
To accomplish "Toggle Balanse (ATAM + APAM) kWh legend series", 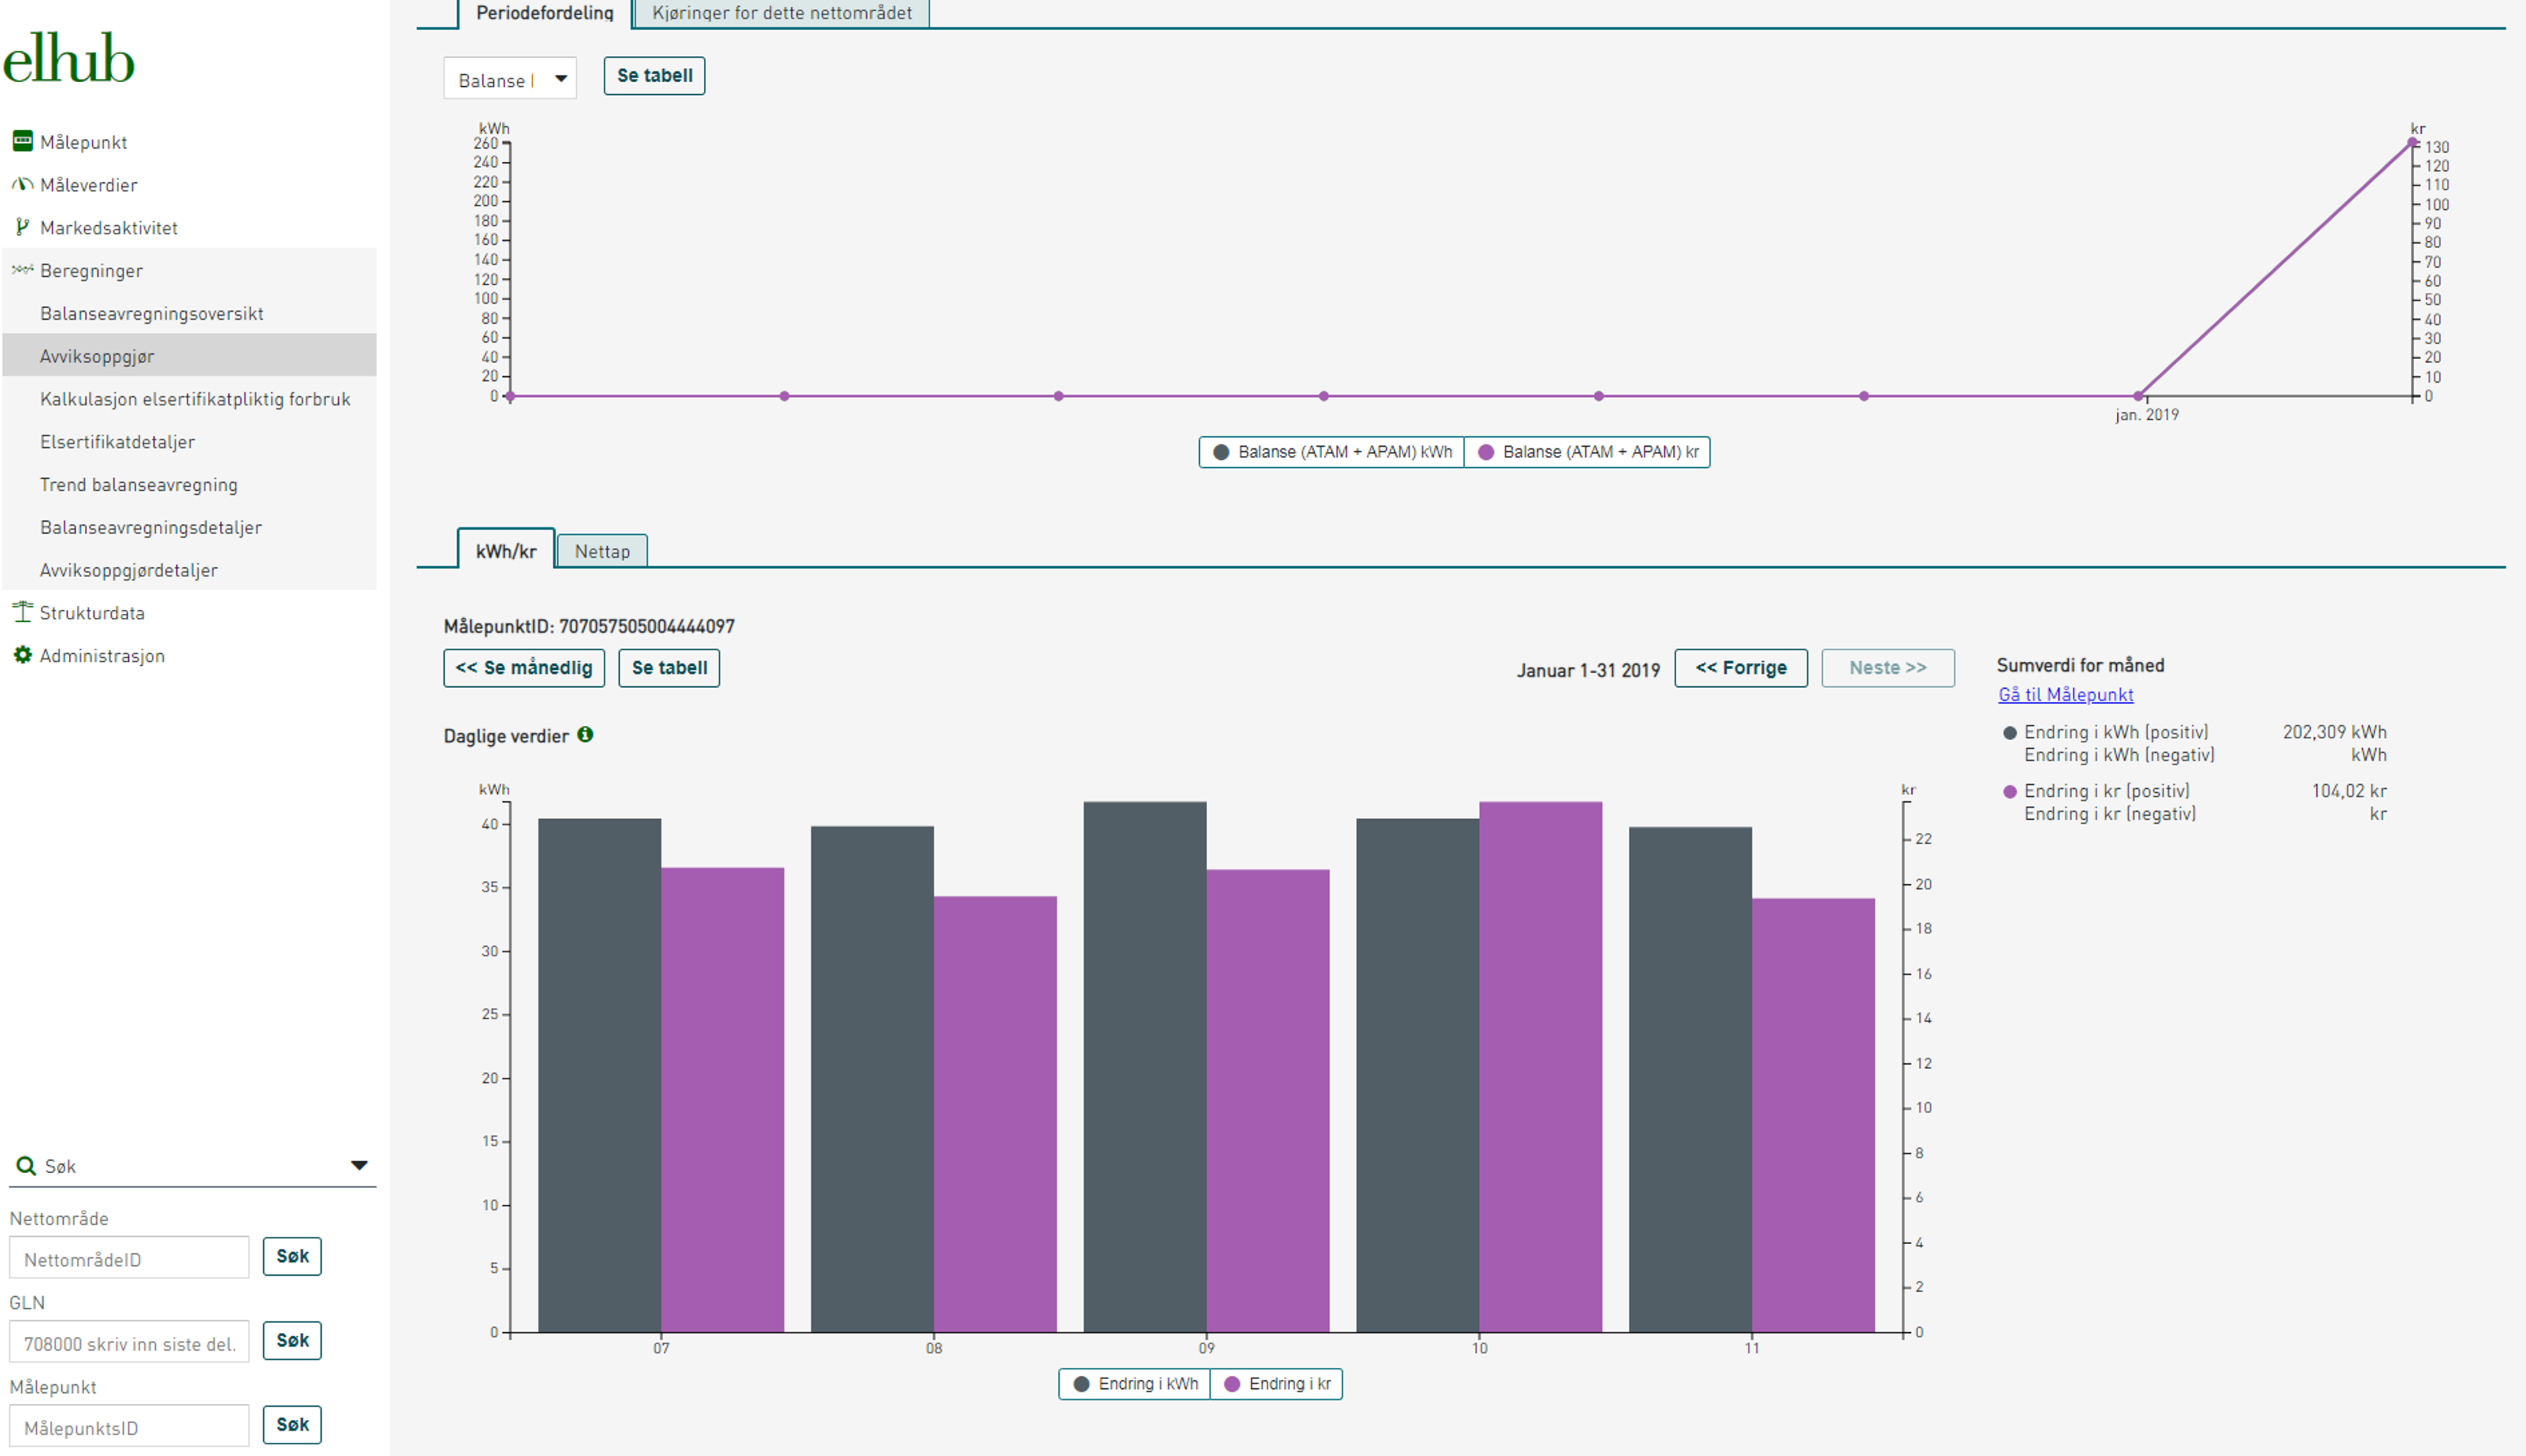I will (x=1333, y=452).
